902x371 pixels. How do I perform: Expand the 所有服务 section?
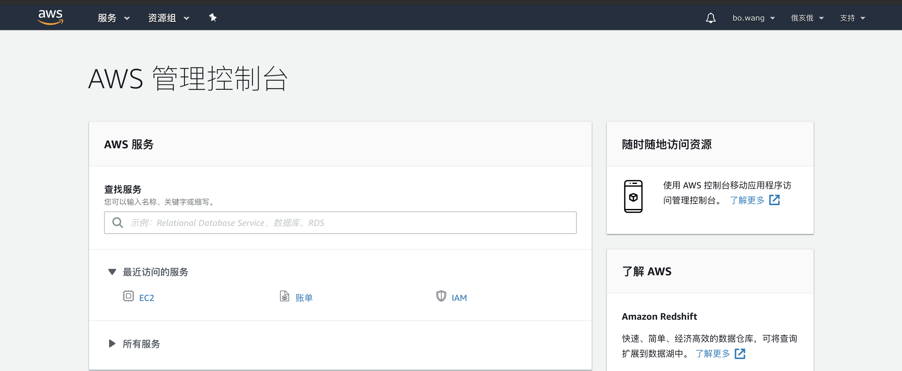(112, 344)
